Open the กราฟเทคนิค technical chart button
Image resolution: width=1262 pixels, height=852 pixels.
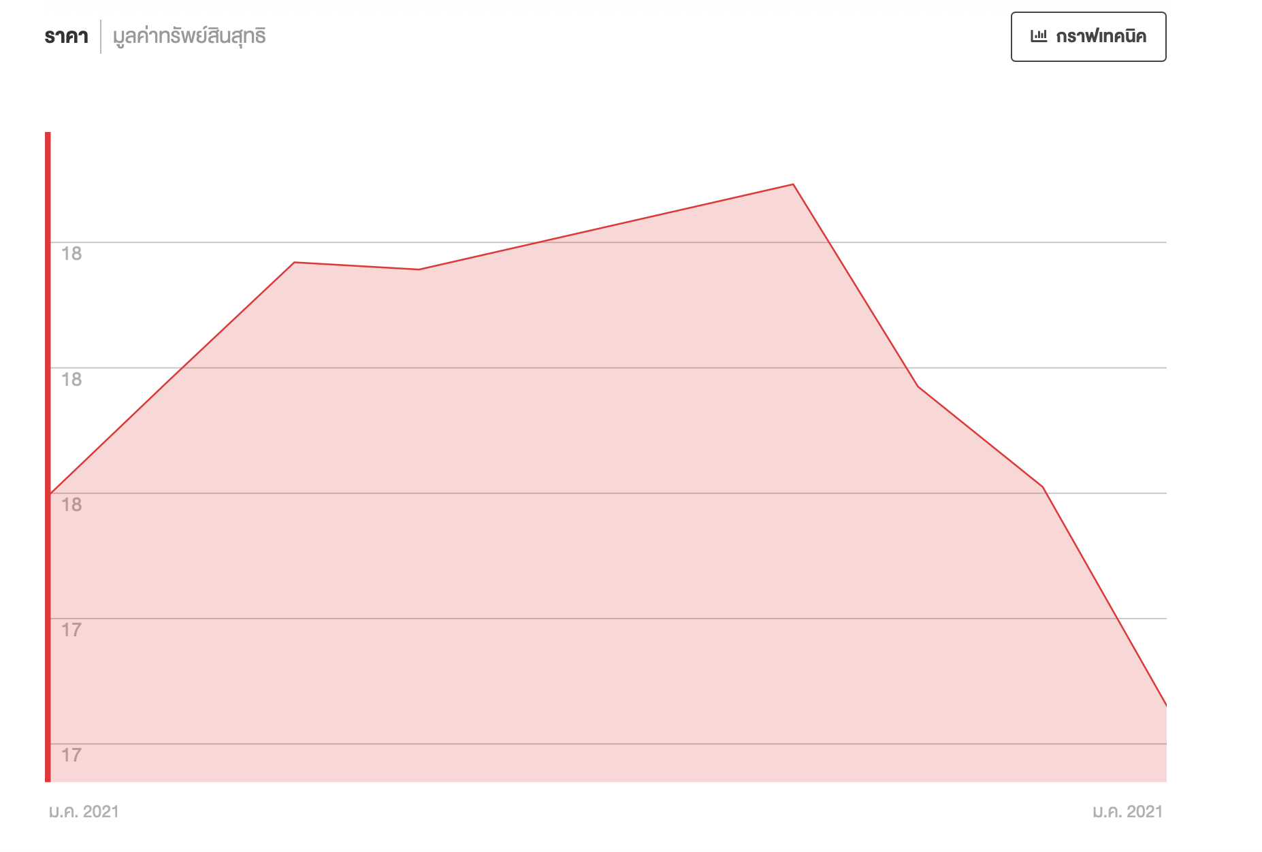tap(1088, 37)
